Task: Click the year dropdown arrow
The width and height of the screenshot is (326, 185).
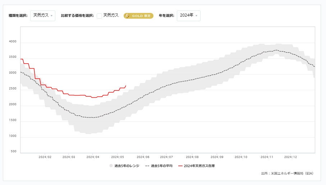Action: pos(196,16)
